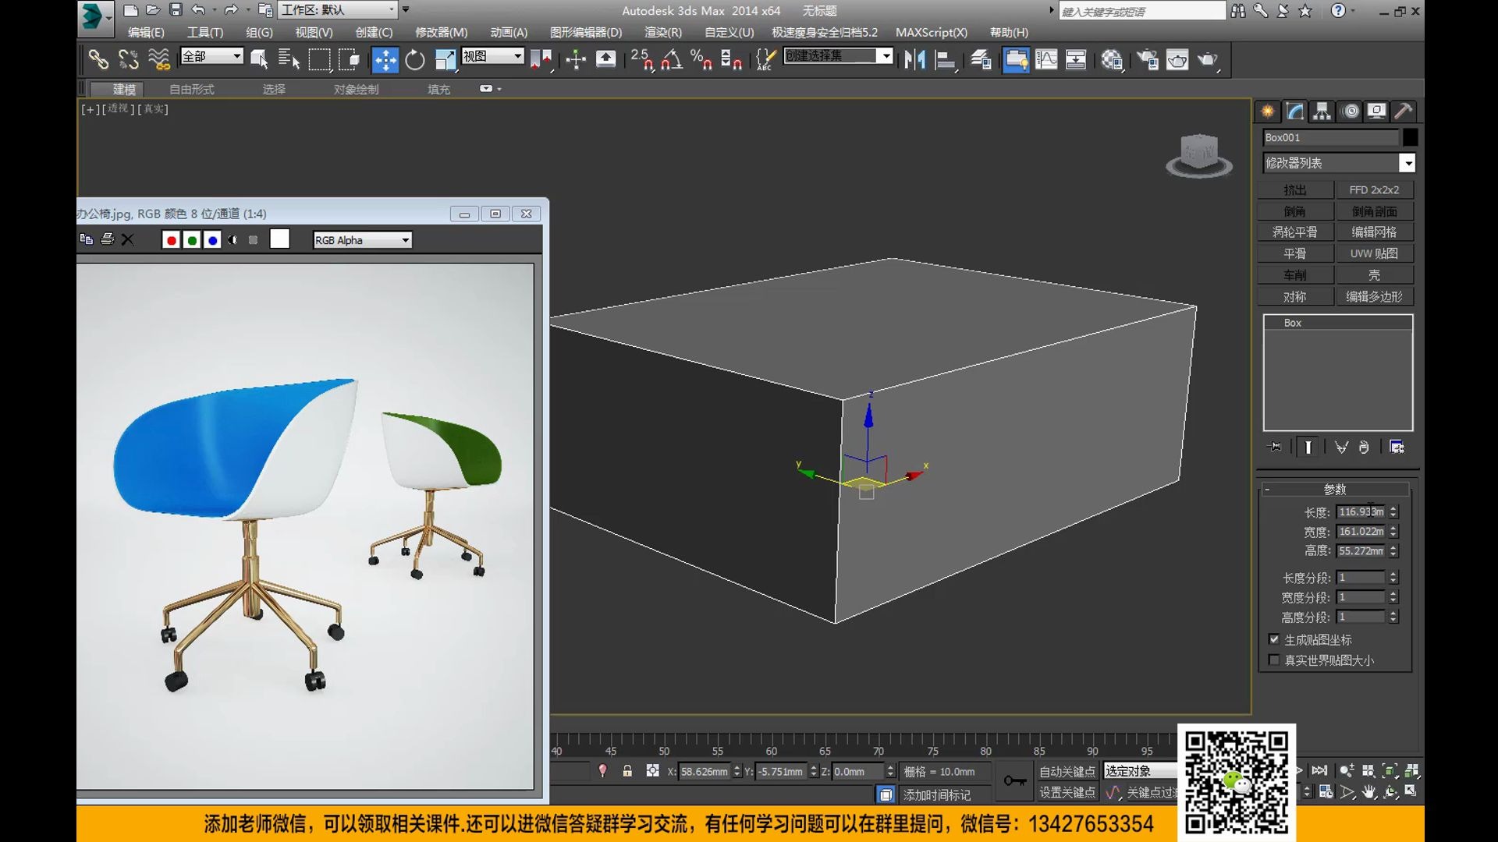Open the selection filter 全部 dropdown
Viewport: 1498px width, 842px height.
pos(238,56)
